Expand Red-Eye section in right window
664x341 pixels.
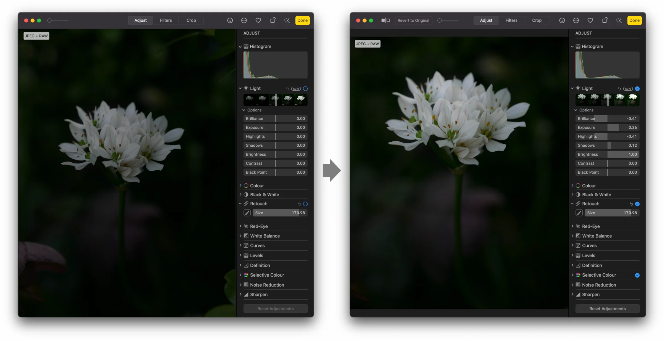pyautogui.click(x=572, y=226)
